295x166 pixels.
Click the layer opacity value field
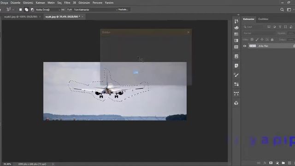291,33
